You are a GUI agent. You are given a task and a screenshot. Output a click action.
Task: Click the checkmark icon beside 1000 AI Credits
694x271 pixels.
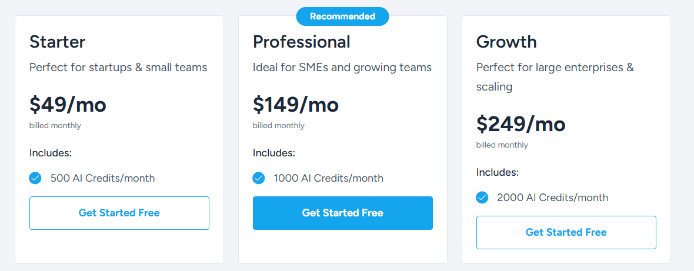[259, 178]
